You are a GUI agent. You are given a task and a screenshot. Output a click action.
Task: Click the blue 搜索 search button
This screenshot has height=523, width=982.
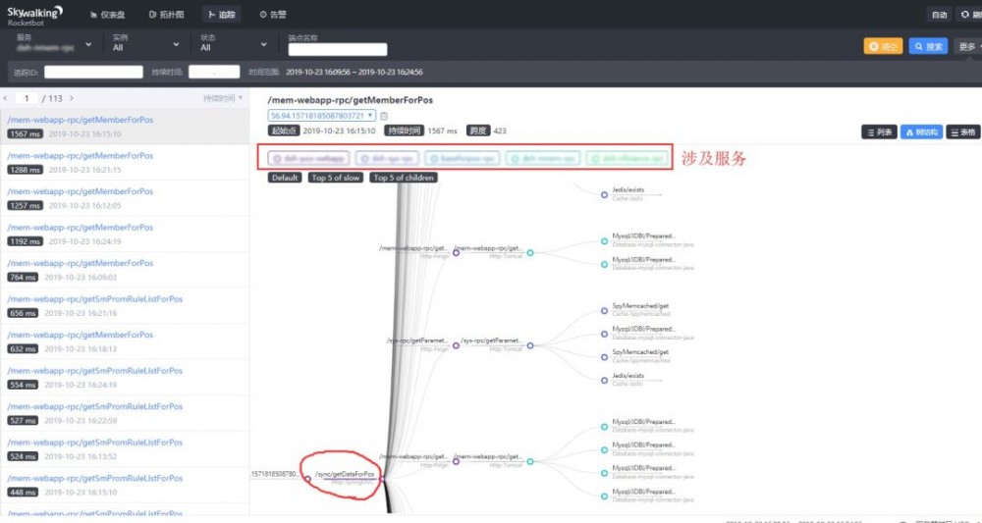tap(928, 46)
